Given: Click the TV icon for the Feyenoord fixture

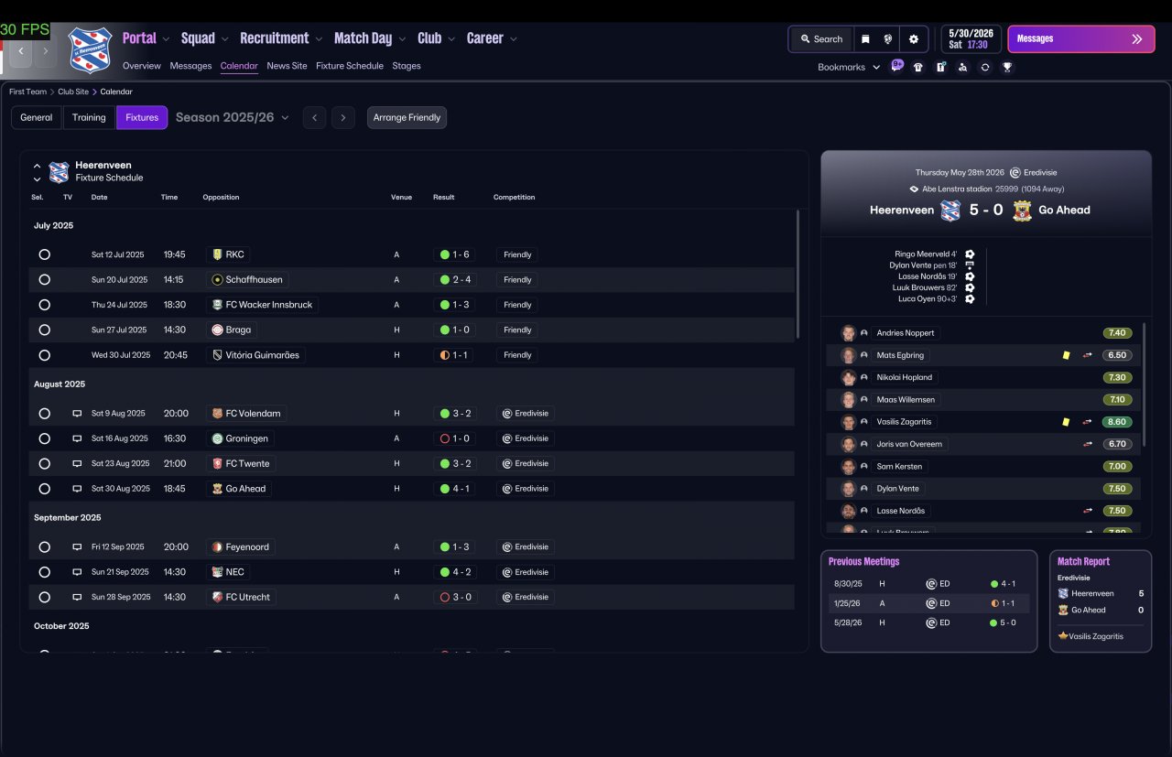Looking at the screenshot, I should click(77, 547).
